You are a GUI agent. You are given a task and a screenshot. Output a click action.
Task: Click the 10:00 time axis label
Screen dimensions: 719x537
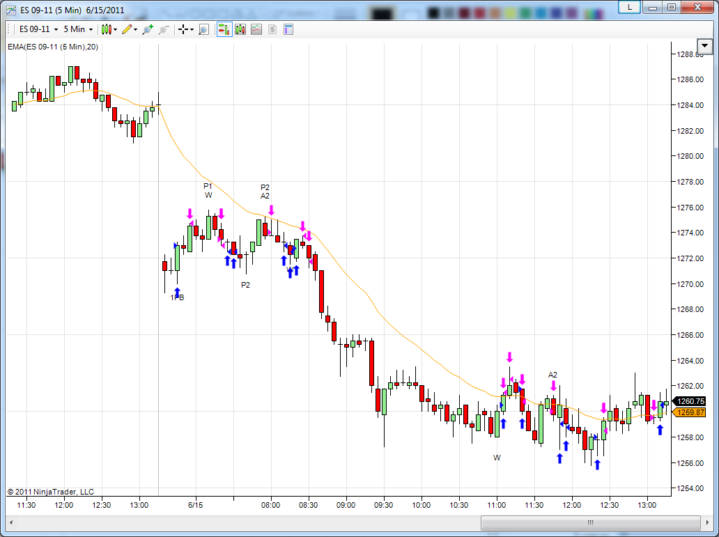click(421, 505)
